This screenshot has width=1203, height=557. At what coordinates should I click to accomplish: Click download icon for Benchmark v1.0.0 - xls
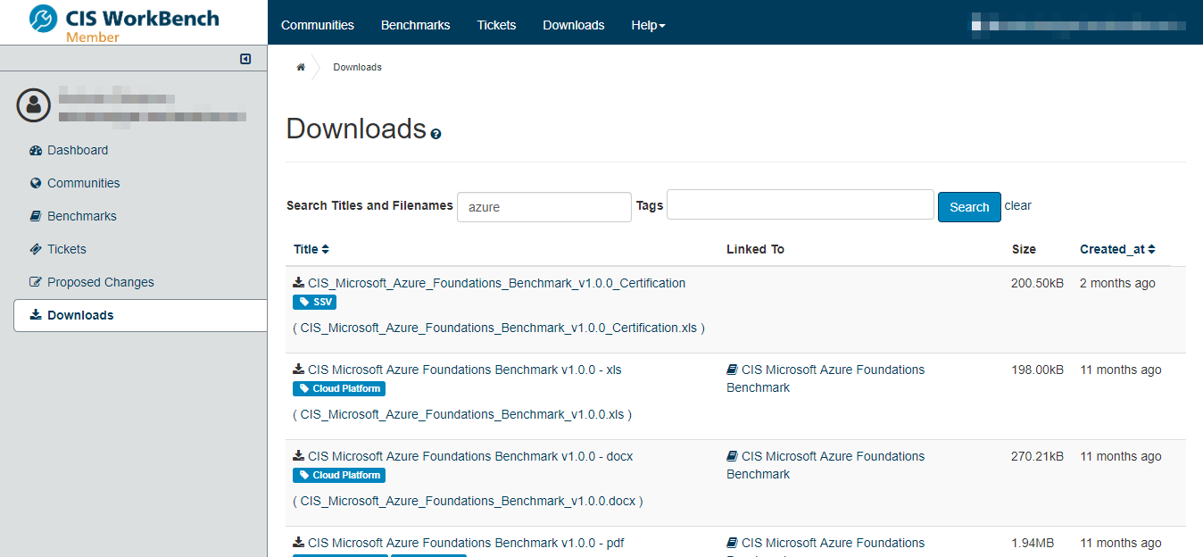(x=299, y=370)
